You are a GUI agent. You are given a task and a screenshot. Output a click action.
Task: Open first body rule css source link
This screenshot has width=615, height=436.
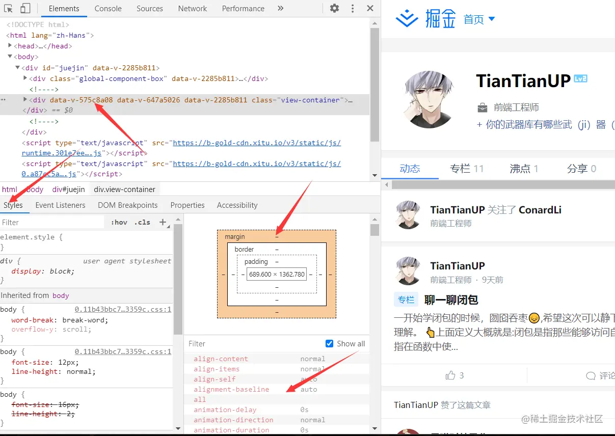point(123,310)
